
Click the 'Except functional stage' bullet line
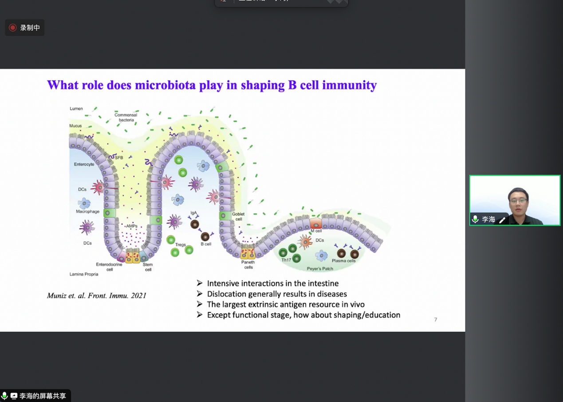tap(303, 315)
